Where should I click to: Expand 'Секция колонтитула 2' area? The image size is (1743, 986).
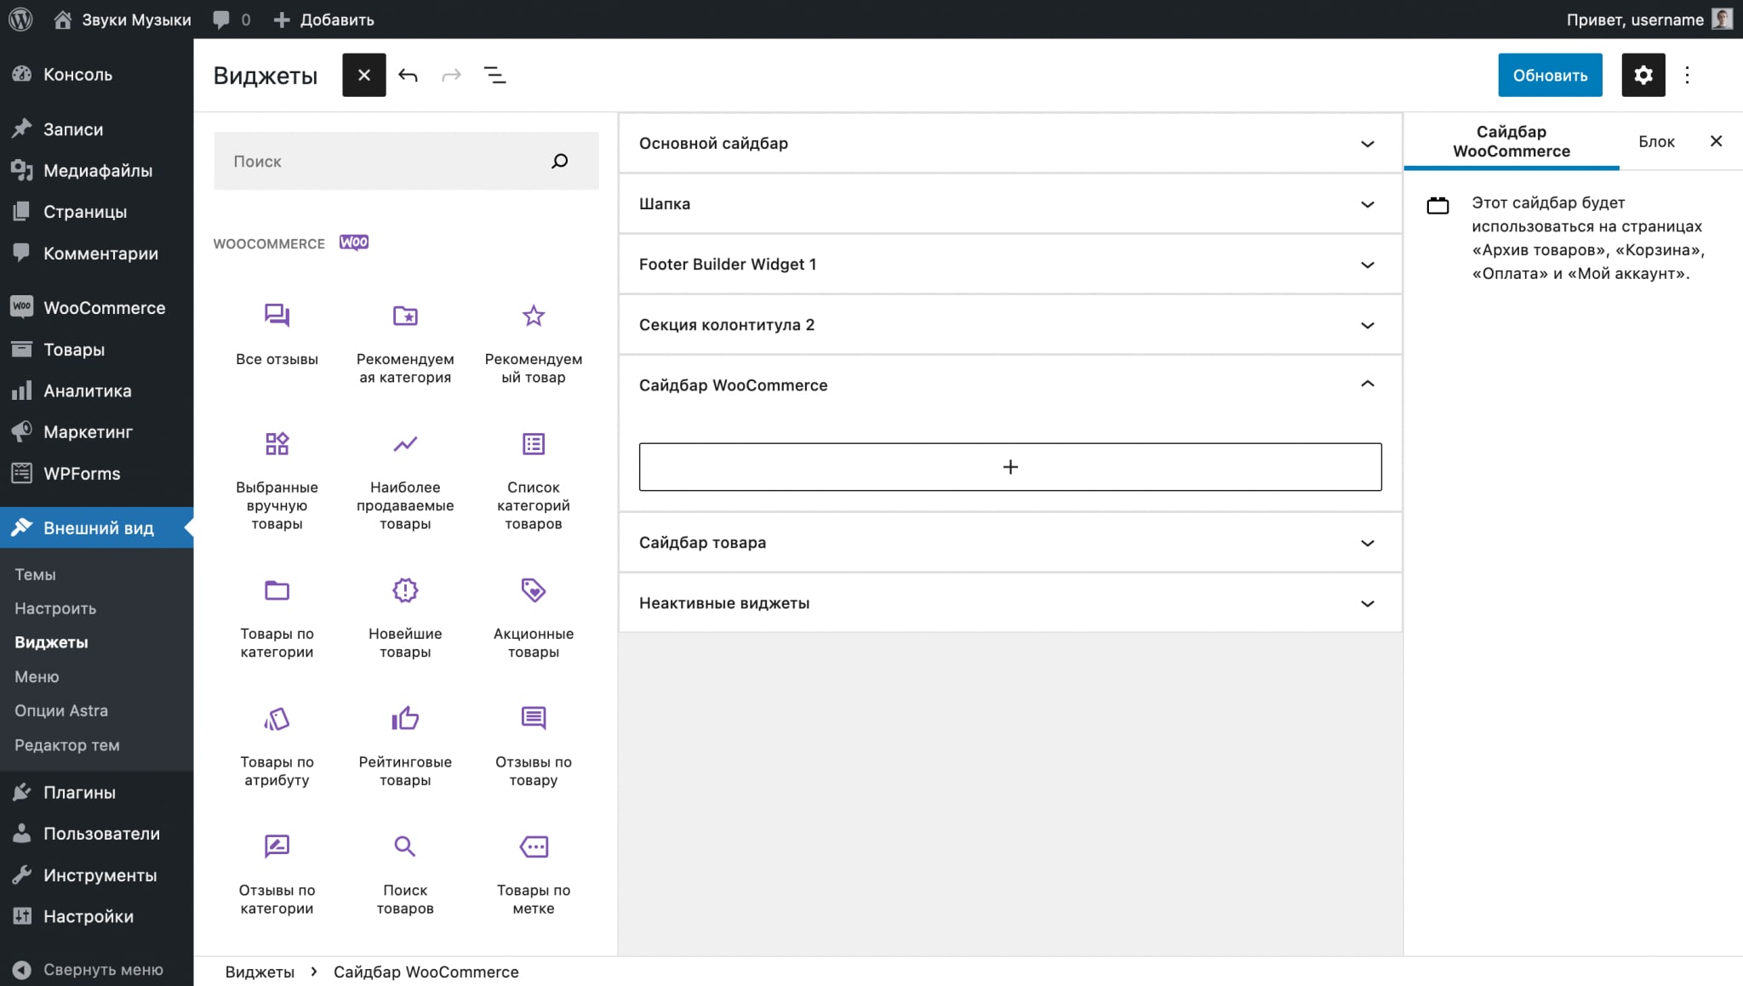click(x=1010, y=325)
